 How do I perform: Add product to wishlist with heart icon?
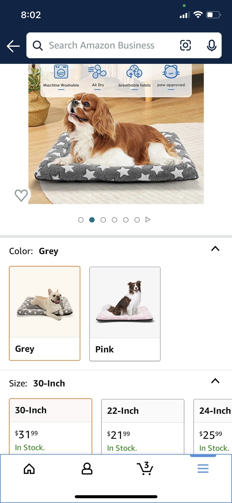(21, 195)
